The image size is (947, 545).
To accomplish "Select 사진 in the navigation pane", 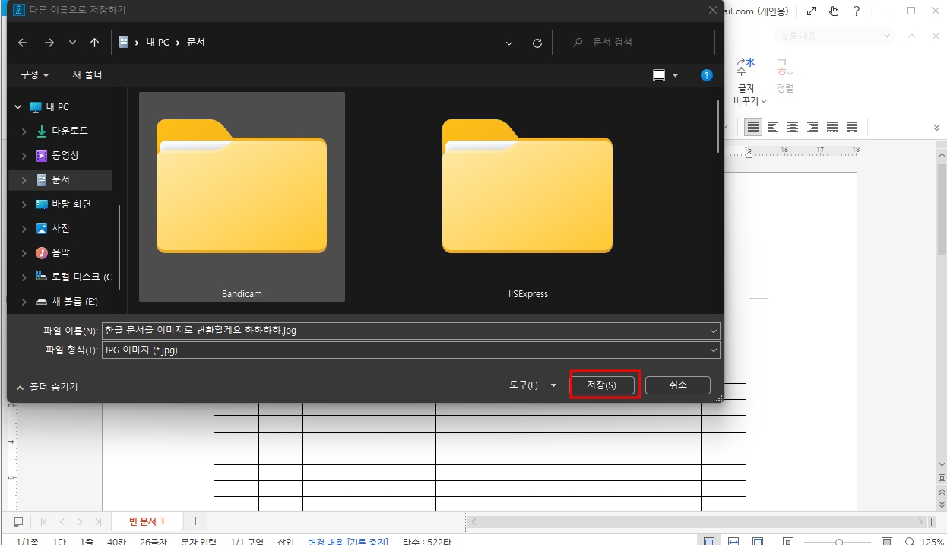I will coord(60,228).
